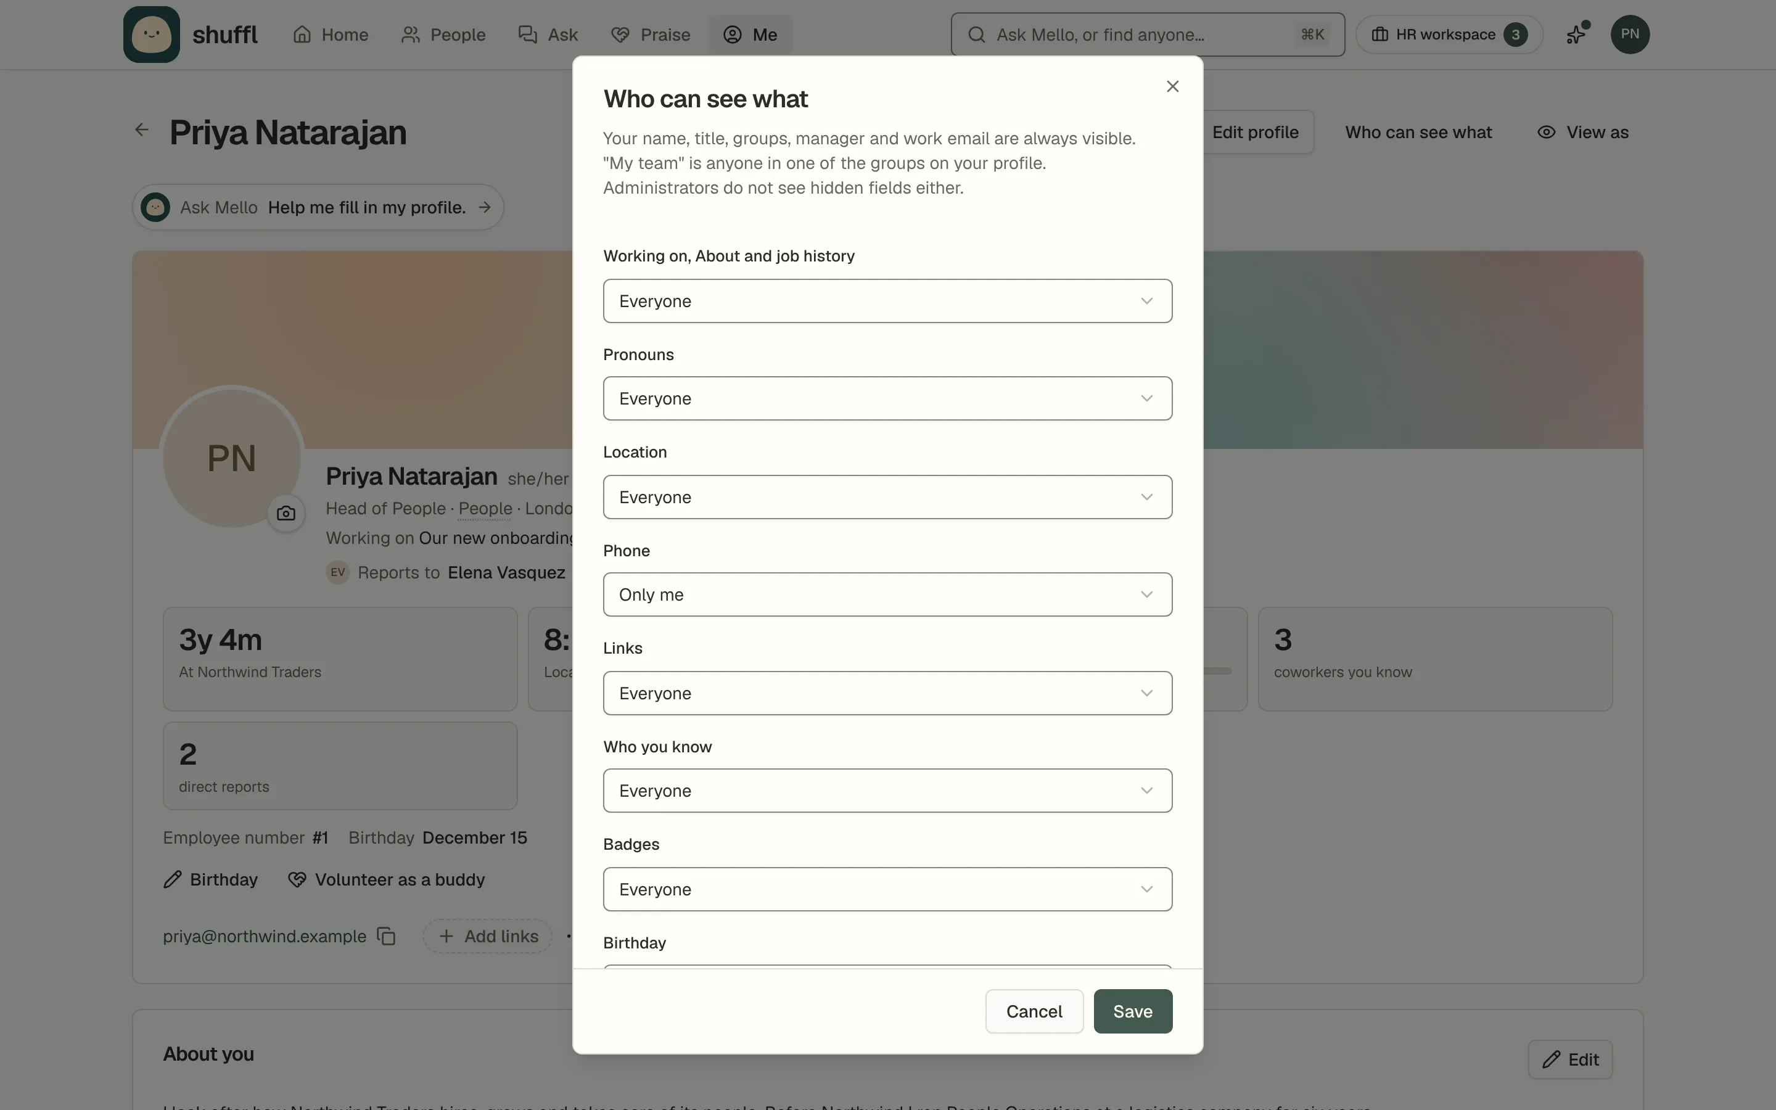
Task: Click Edit in the About you section
Action: [1570, 1059]
